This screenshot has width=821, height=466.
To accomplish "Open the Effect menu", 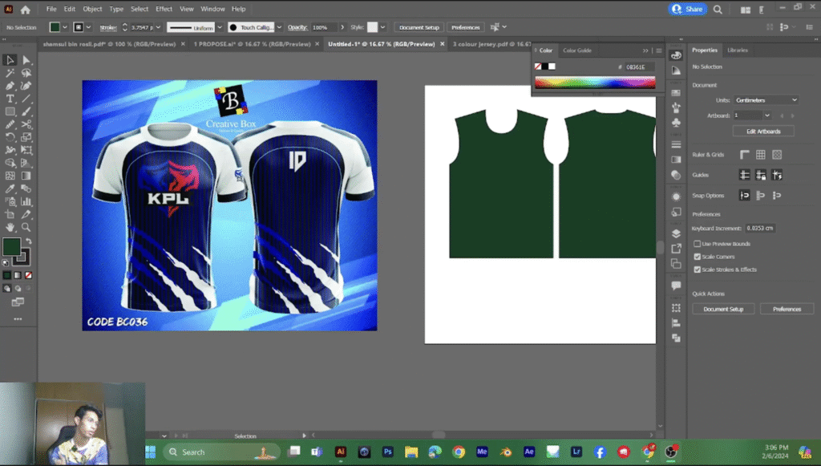I will (x=164, y=9).
